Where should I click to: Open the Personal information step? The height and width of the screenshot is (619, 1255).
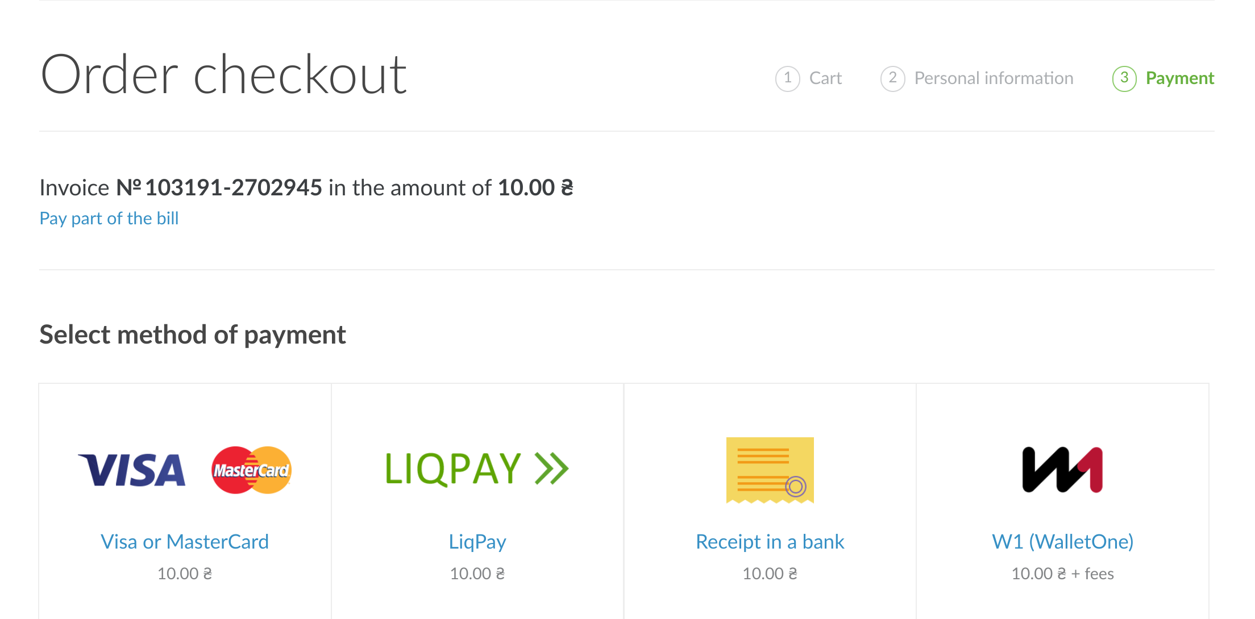pyautogui.click(x=994, y=78)
